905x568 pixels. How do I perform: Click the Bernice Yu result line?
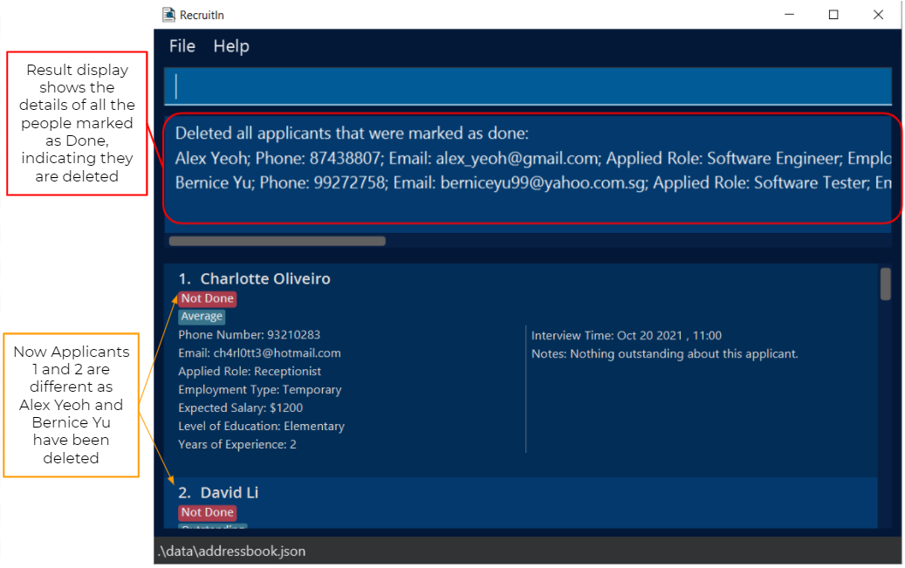pyautogui.click(x=532, y=183)
